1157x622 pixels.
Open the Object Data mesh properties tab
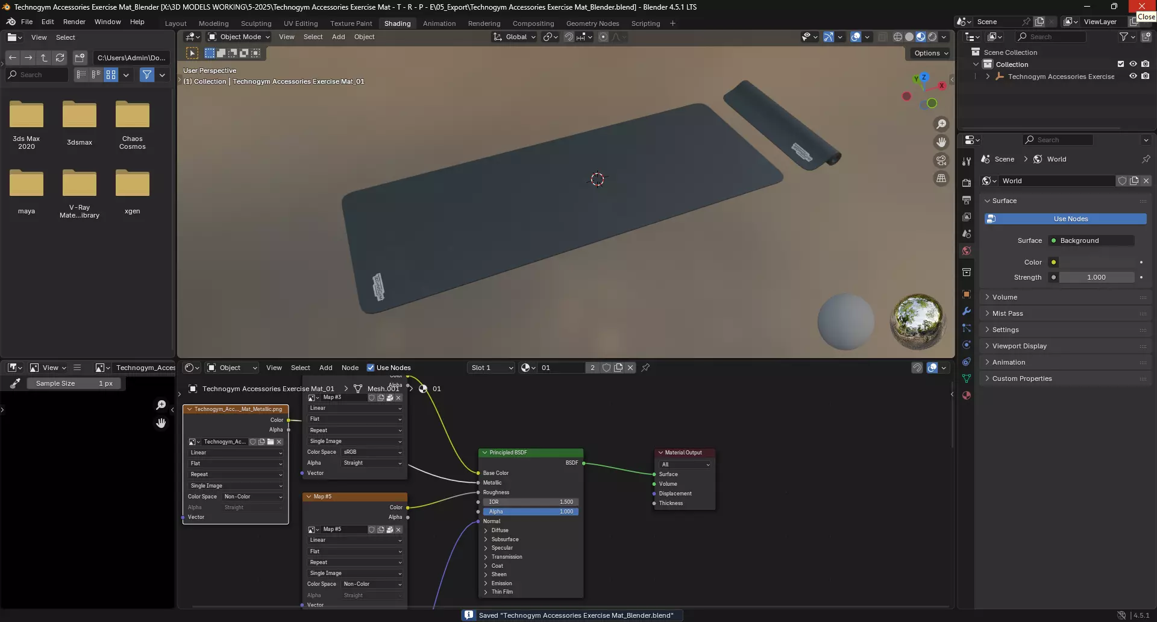[967, 379]
